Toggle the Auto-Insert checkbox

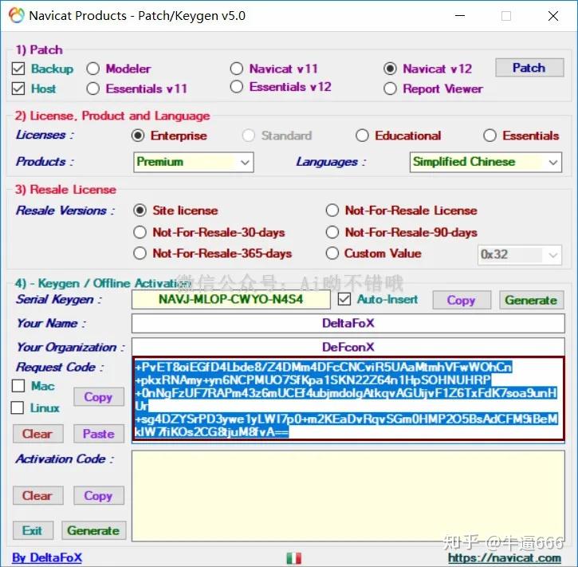point(344,299)
